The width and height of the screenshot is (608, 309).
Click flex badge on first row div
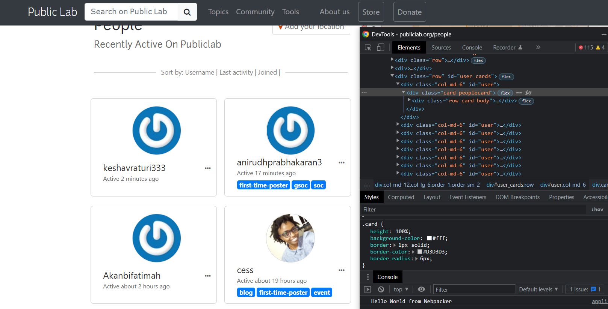[x=478, y=60]
